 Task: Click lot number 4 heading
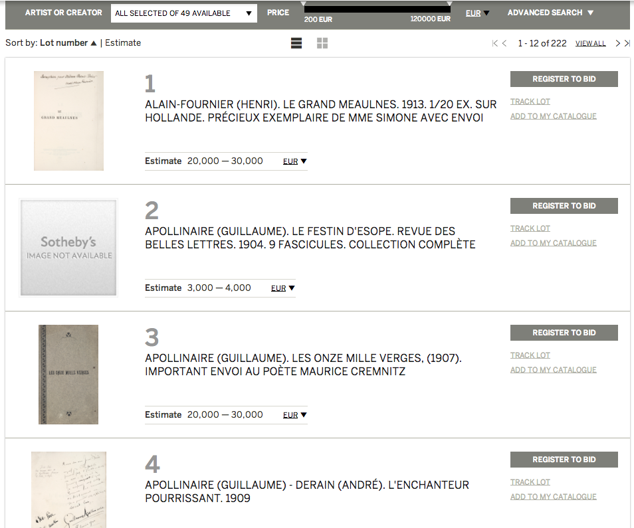coord(152,465)
